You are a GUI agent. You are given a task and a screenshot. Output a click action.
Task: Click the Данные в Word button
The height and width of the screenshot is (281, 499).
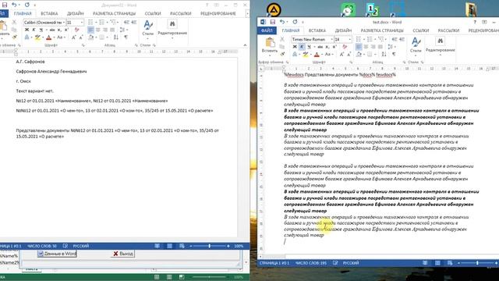(57, 254)
